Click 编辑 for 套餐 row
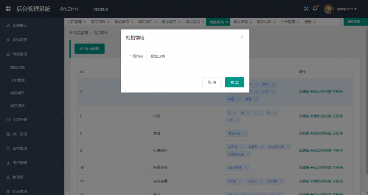Image resolution: width=368 pixels, height=195 pixels. pos(304,133)
